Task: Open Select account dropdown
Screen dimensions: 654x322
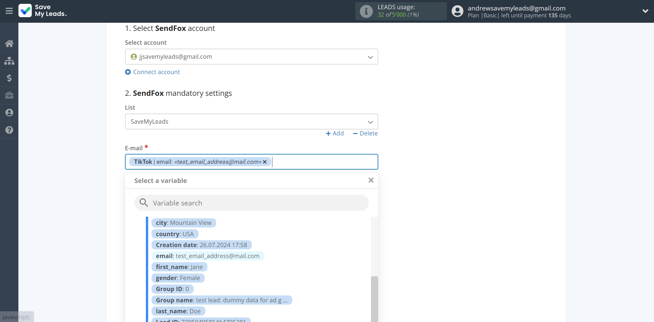Action: (251, 57)
